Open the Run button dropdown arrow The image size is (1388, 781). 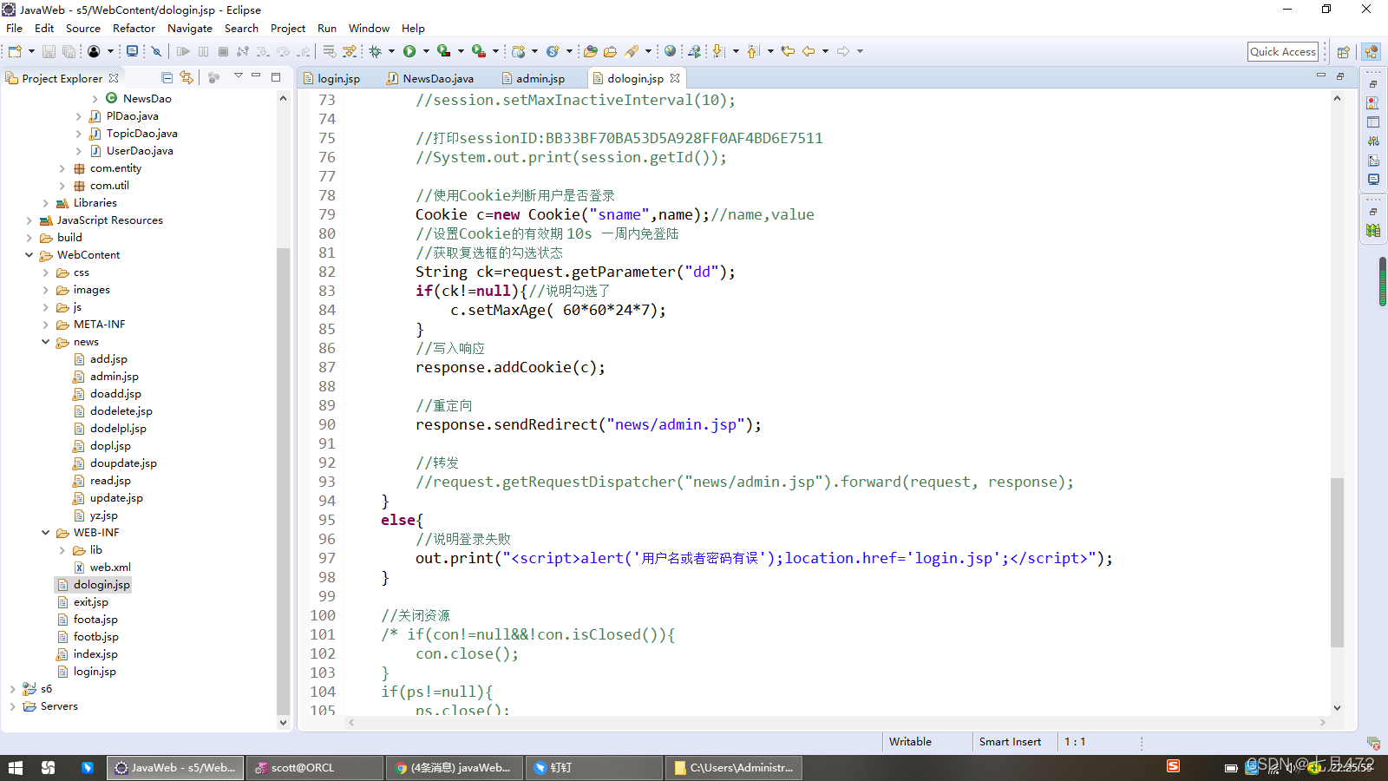[x=424, y=50]
